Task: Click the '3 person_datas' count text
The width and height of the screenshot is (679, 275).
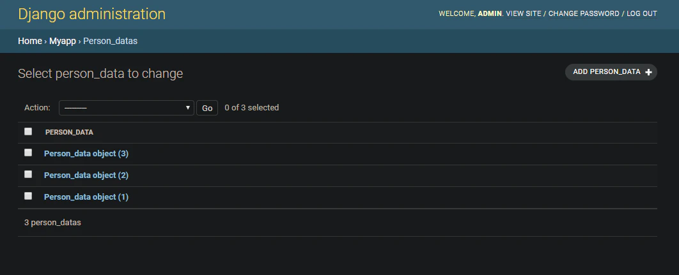Action: coord(52,223)
